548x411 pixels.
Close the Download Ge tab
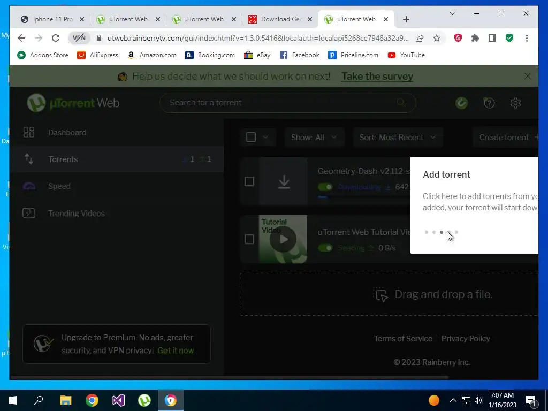[x=310, y=20]
